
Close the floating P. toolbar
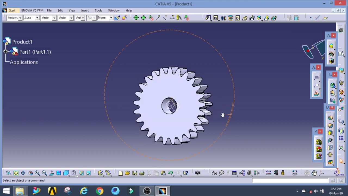(x=320, y=131)
